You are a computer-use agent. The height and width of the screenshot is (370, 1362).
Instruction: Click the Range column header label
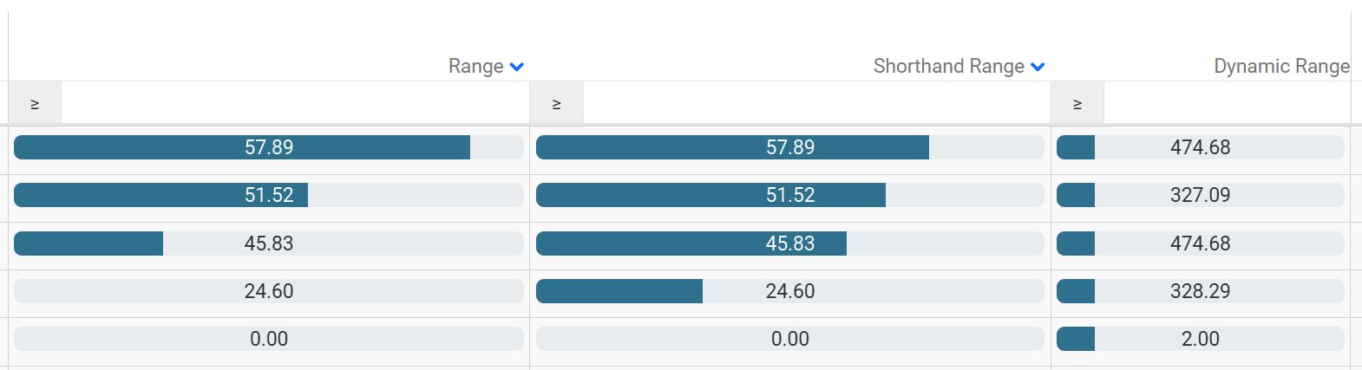(475, 67)
